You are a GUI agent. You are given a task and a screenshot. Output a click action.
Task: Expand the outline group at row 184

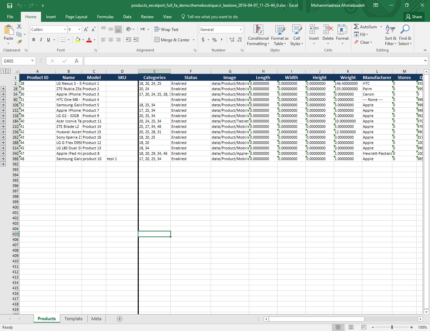click(3, 121)
